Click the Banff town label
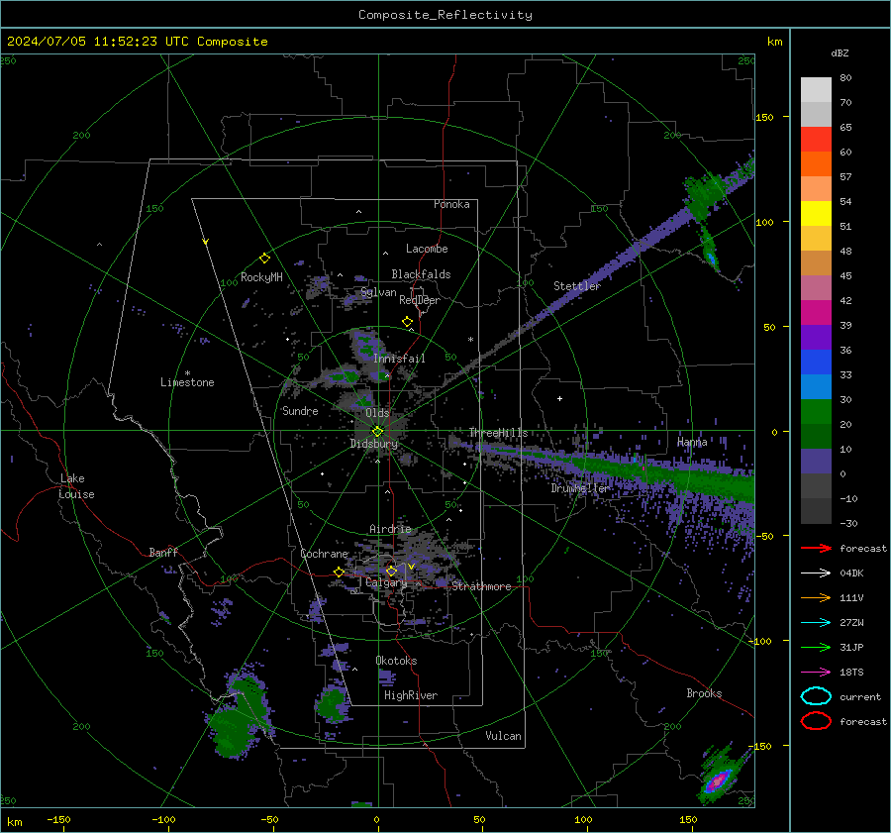Screen dimensions: 891x833 [x=163, y=552]
